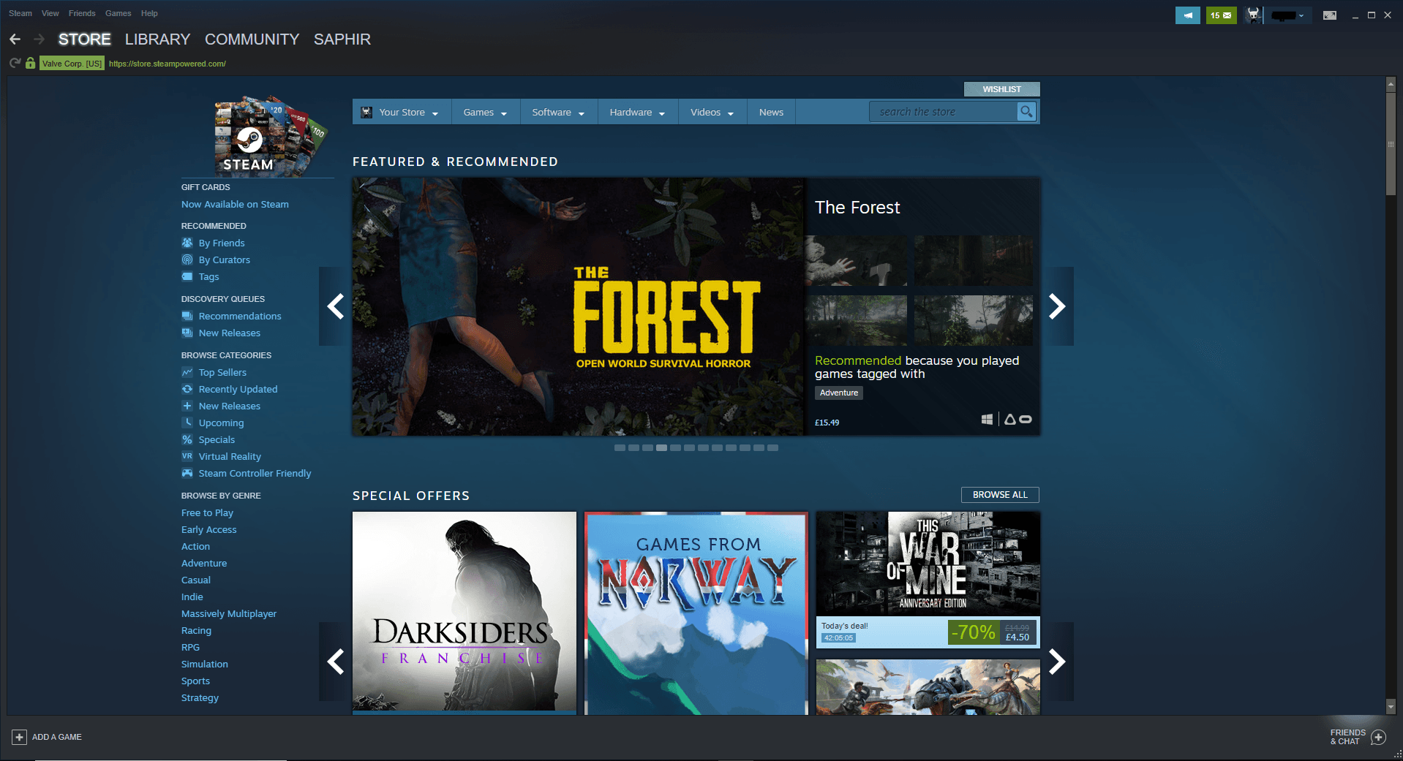
Task: Click the scrollbar down arrow
Action: (x=1391, y=707)
